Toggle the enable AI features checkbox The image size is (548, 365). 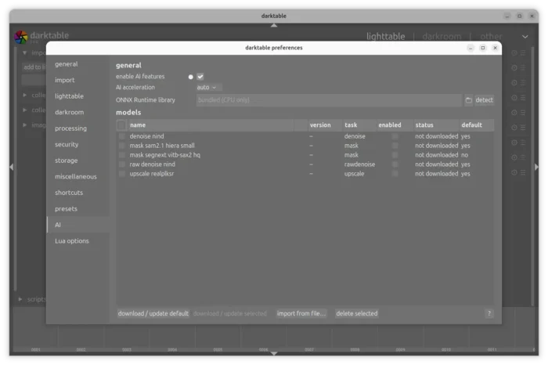point(200,77)
